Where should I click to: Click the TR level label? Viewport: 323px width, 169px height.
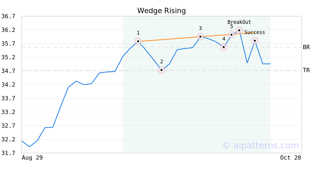pos(306,70)
